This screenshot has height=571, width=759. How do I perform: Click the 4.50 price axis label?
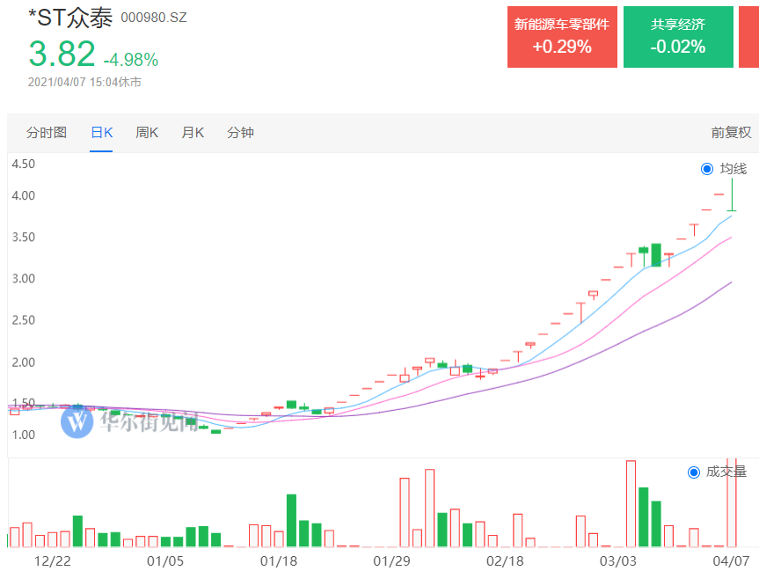23,165
